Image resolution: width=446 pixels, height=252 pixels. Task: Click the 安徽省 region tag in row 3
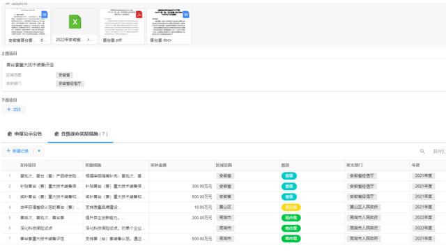click(x=225, y=196)
